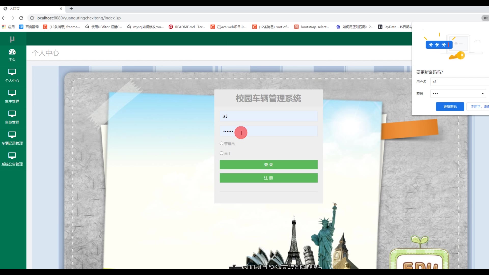Click the μ logo at sidebar top
The height and width of the screenshot is (275, 489).
(12, 39)
